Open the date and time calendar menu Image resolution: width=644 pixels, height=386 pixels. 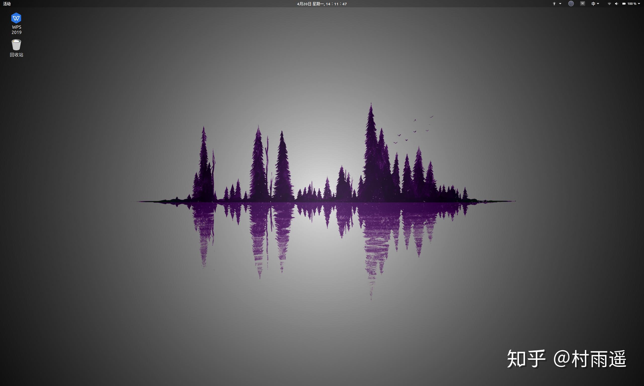point(322,4)
